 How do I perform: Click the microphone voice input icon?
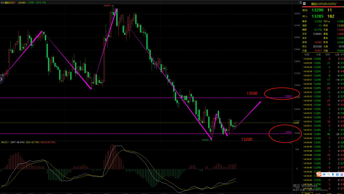coord(333,175)
